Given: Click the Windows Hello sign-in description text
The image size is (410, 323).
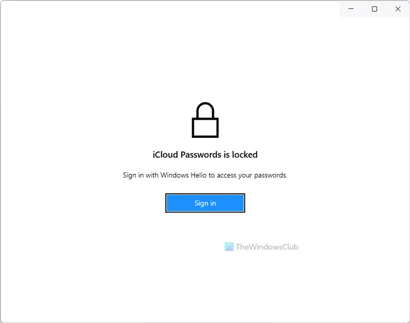Looking at the screenshot, I should pyautogui.click(x=205, y=175).
